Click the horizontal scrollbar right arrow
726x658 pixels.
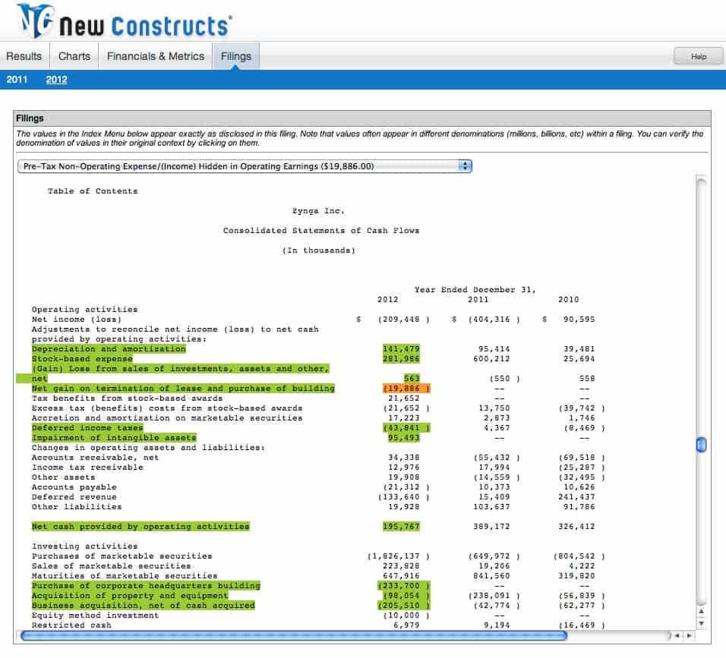coord(689,636)
